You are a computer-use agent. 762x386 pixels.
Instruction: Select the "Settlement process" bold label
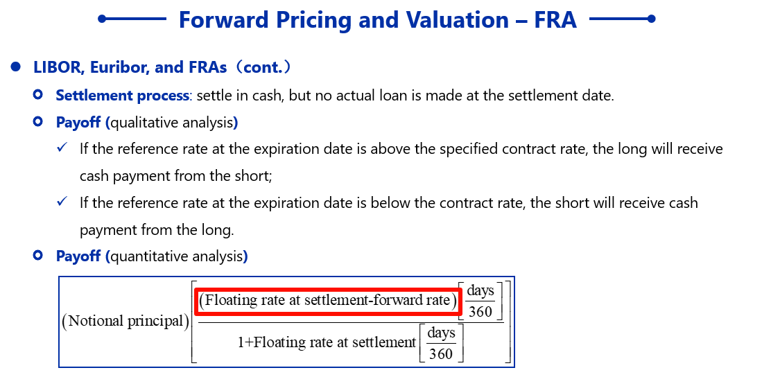click(x=123, y=95)
